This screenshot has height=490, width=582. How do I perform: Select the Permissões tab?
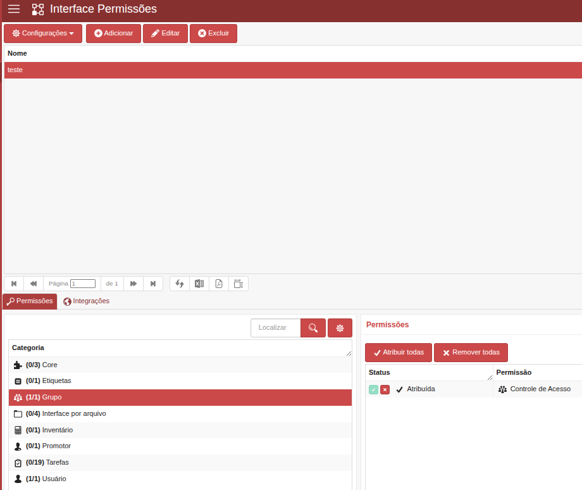click(30, 301)
